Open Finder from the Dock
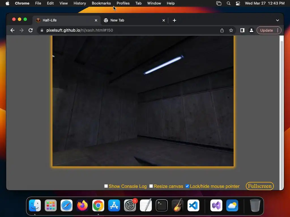The height and width of the screenshot is (217, 290). tap(35, 205)
